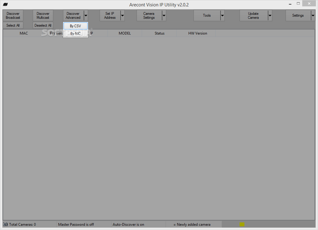Click the olive color swatch in status bar
318x230 pixels.
pos(242,224)
